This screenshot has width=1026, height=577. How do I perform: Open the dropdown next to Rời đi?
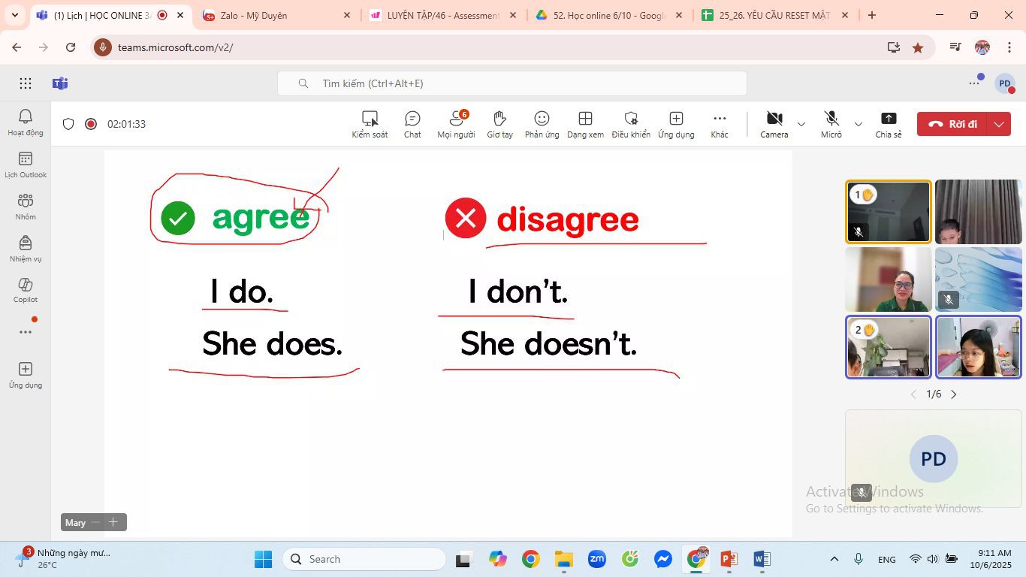pyautogui.click(x=999, y=124)
